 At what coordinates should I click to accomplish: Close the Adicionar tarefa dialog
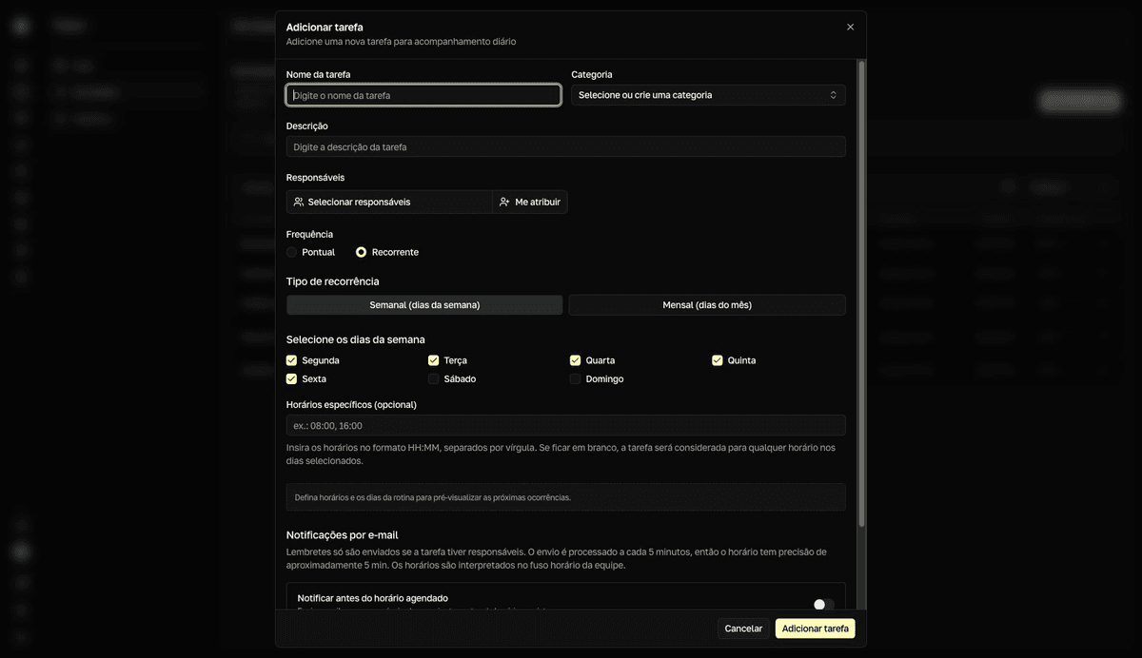(x=850, y=27)
